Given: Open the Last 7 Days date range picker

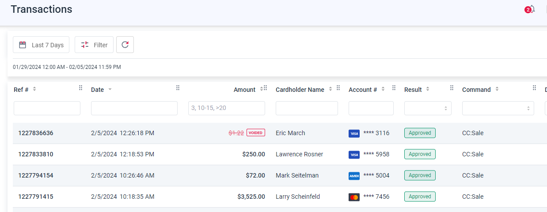Looking at the screenshot, I should (41, 45).
